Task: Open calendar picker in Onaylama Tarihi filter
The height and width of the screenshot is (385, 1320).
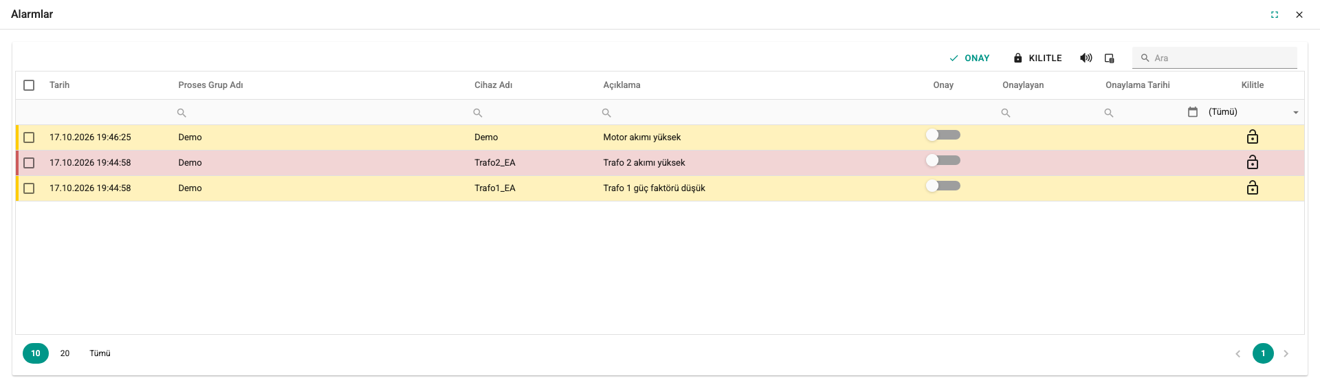Action: point(1193,112)
